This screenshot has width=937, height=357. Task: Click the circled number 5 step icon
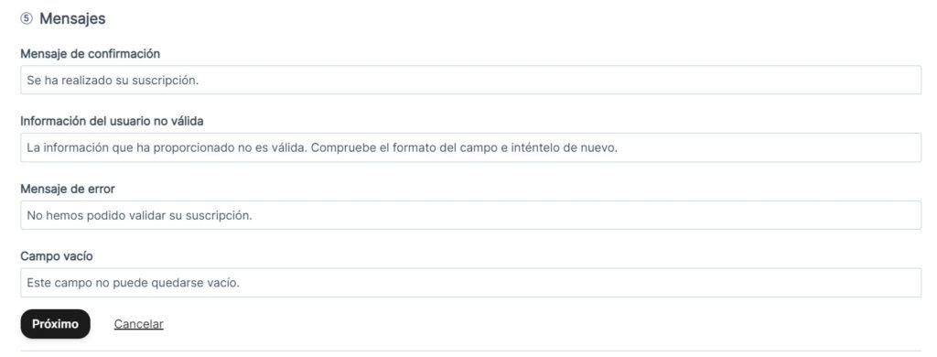click(x=27, y=18)
